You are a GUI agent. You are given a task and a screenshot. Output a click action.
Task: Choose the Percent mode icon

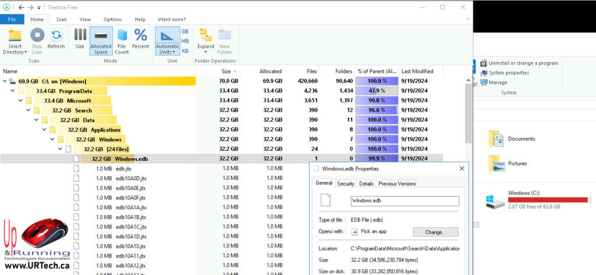tap(141, 36)
